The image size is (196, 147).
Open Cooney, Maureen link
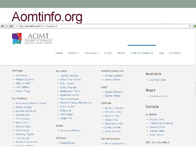pos(69,76)
